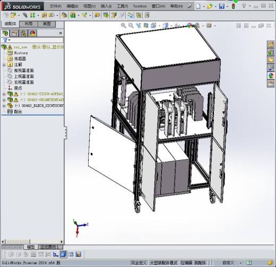Open the 工具(T) menu
The width and height of the screenshot is (276, 267).
click(122, 6)
